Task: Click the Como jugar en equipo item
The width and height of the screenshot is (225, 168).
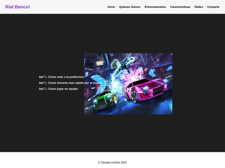Action: 63,89
